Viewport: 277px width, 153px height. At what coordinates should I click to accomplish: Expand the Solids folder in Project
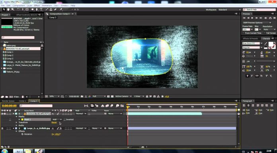click(x=2, y=68)
